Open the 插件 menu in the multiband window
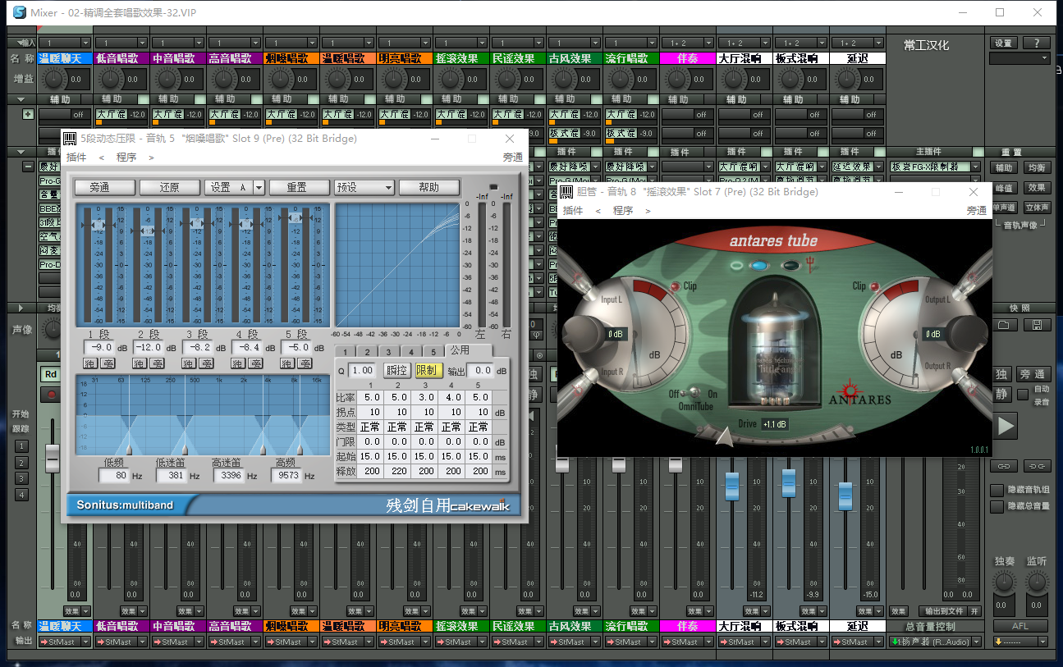The width and height of the screenshot is (1063, 667). point(76,158)
